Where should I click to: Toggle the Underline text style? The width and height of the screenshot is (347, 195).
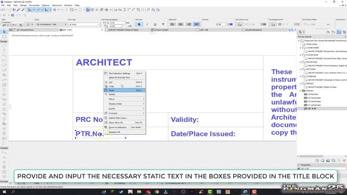point(155,24)
